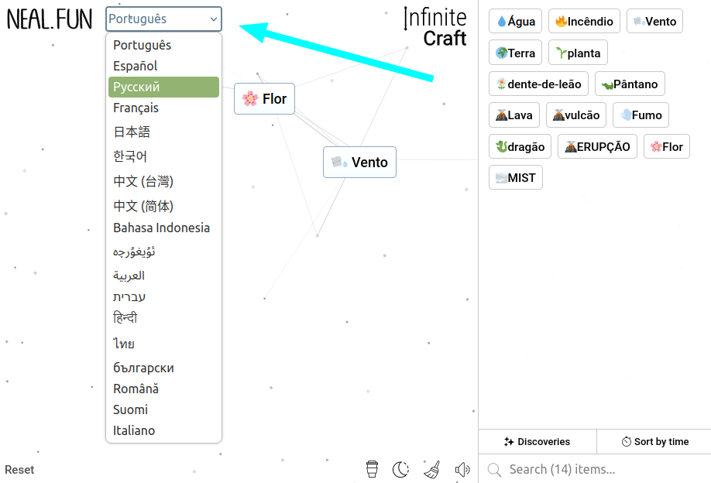Choose 中文 (简体) language option

point(163,206)
